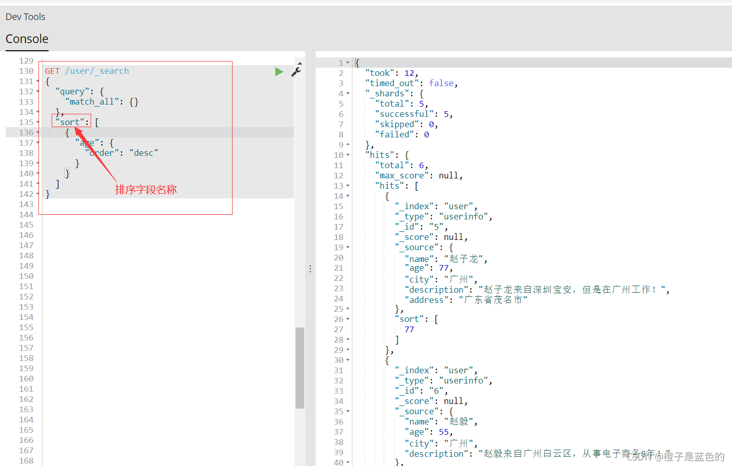Screen dimensions: 732x466
Task: Collapse second "_source" block at line 35
Action: tap(348, 412)
